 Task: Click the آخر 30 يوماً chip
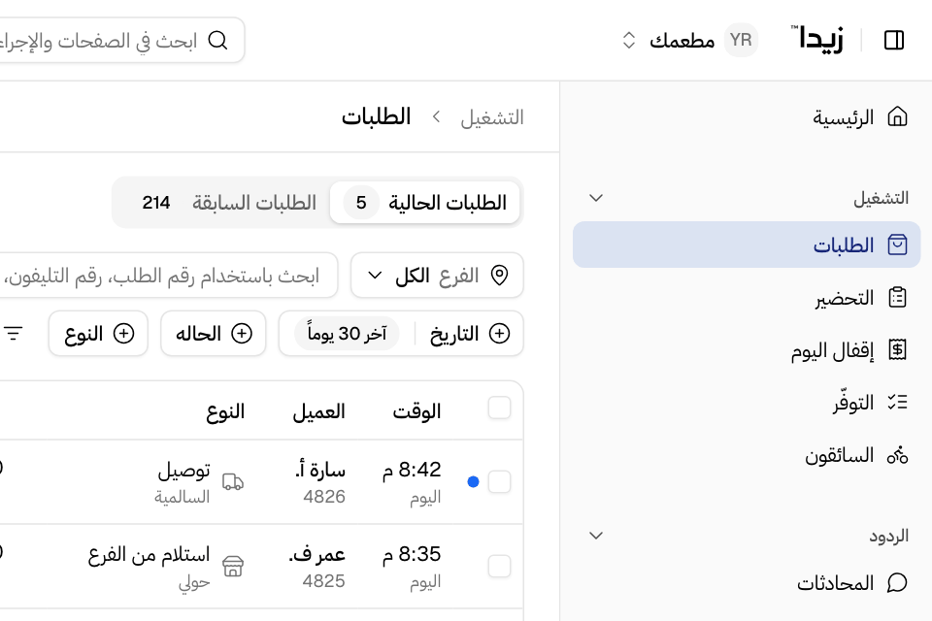(x=347, y=334)
